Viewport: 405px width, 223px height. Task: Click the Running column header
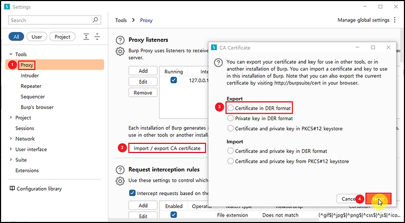[x=173, y=71]
